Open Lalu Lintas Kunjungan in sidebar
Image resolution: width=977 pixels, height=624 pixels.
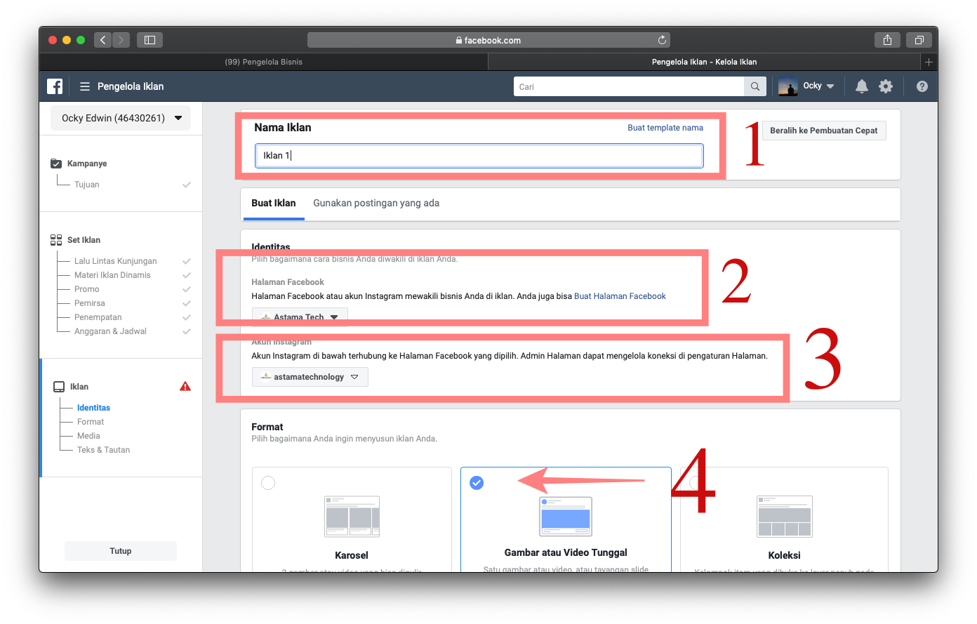[x=116, y=261]
